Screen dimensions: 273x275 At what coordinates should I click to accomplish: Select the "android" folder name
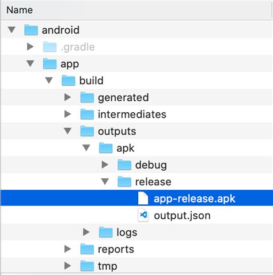point(60,30)
